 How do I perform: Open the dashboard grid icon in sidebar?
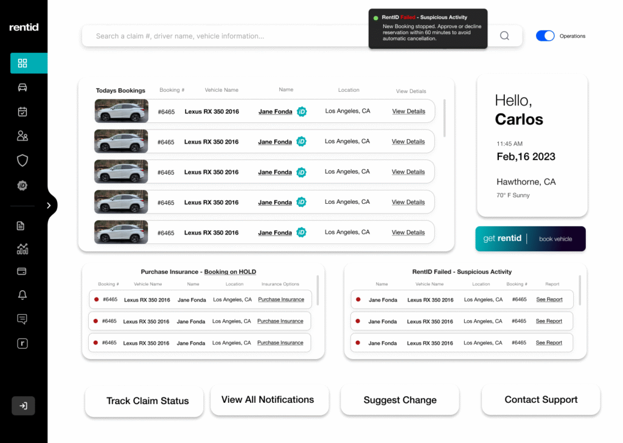pyautogui.click(x=23, y=63)
